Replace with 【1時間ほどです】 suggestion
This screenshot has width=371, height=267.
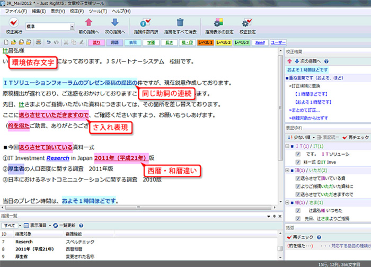point(311,94)
